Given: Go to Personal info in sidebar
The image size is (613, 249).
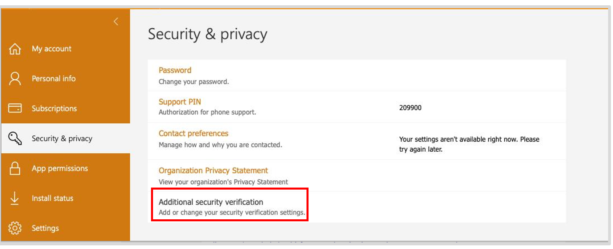Looking at the screenshot, I should click(54, 79).
